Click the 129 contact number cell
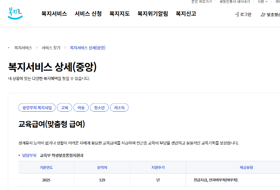This screenshot has height=190, width=280. 102,180
